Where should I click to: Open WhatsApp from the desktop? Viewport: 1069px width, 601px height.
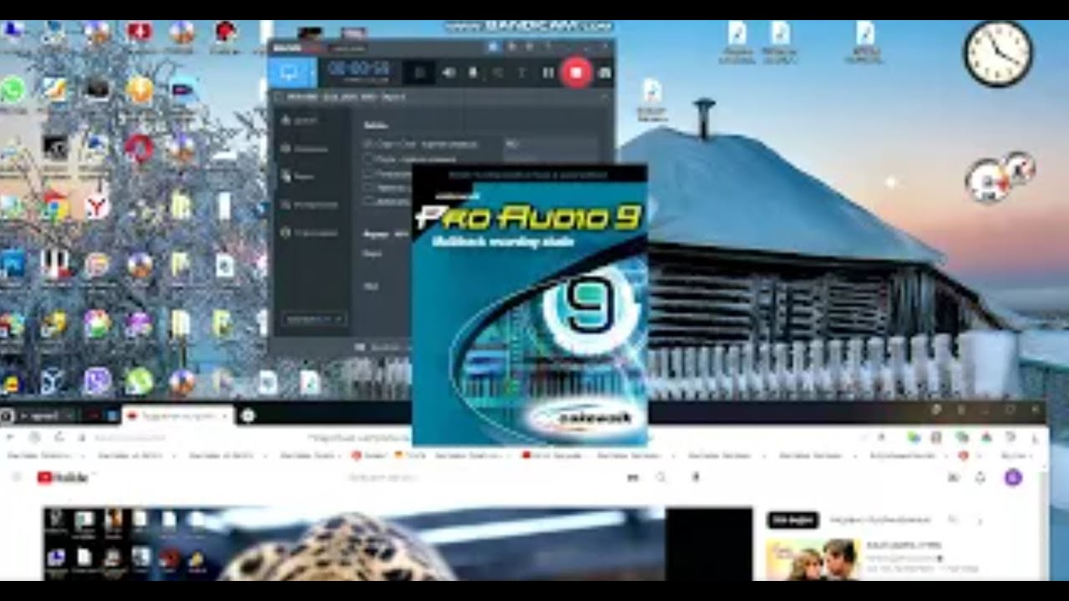pyautogui.click(x=13, y=90)
